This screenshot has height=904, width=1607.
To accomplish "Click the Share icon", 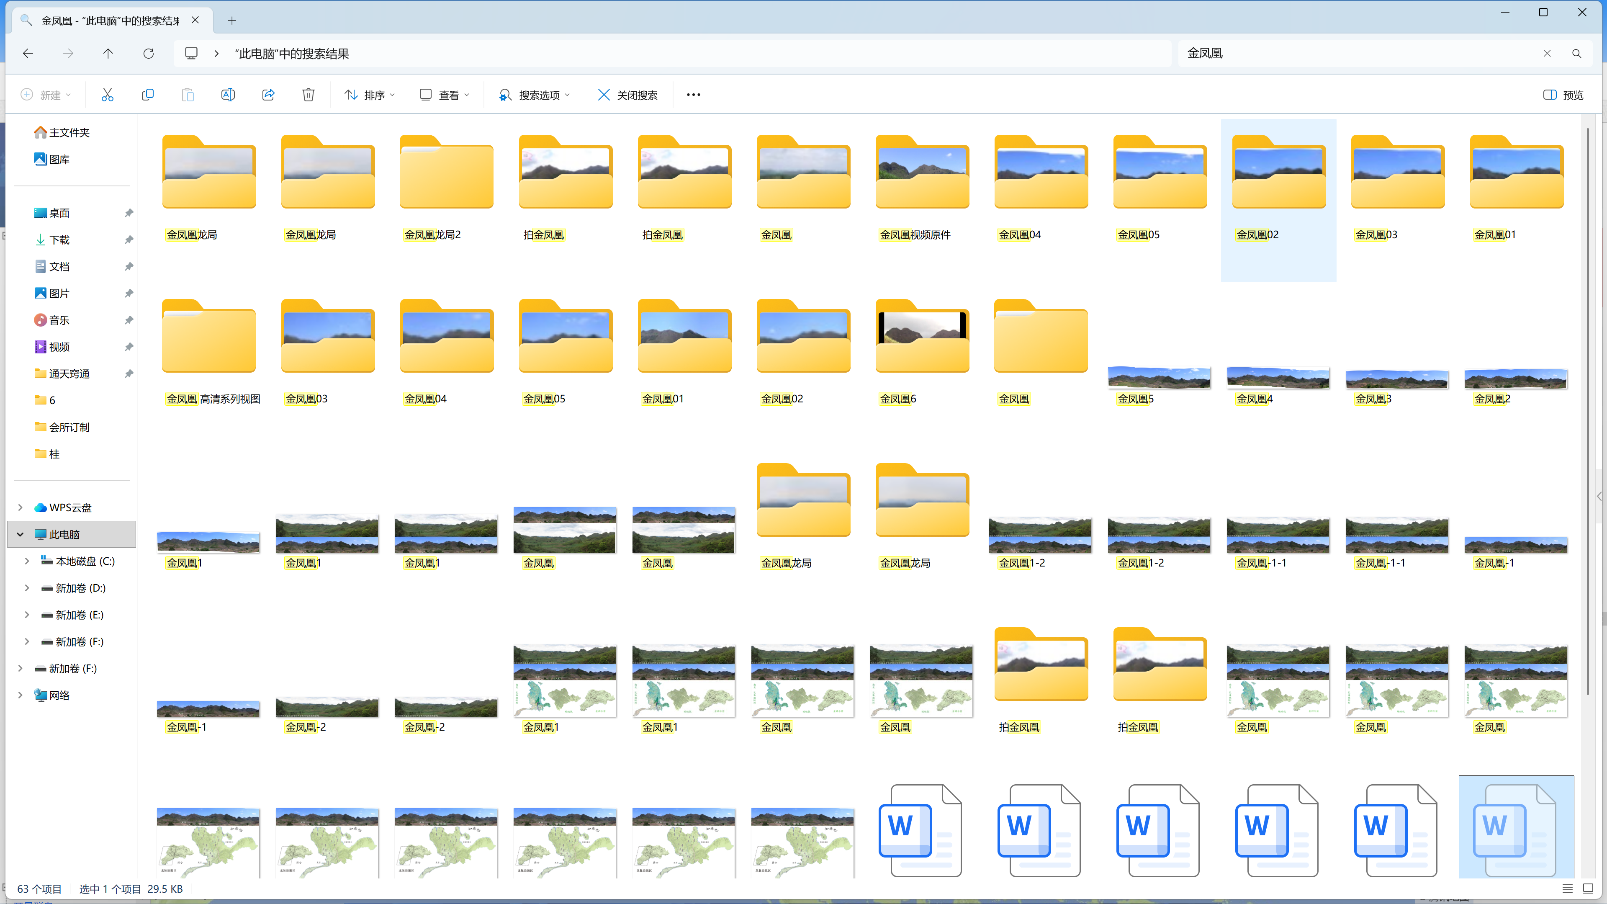I will (x=268, y=95).
